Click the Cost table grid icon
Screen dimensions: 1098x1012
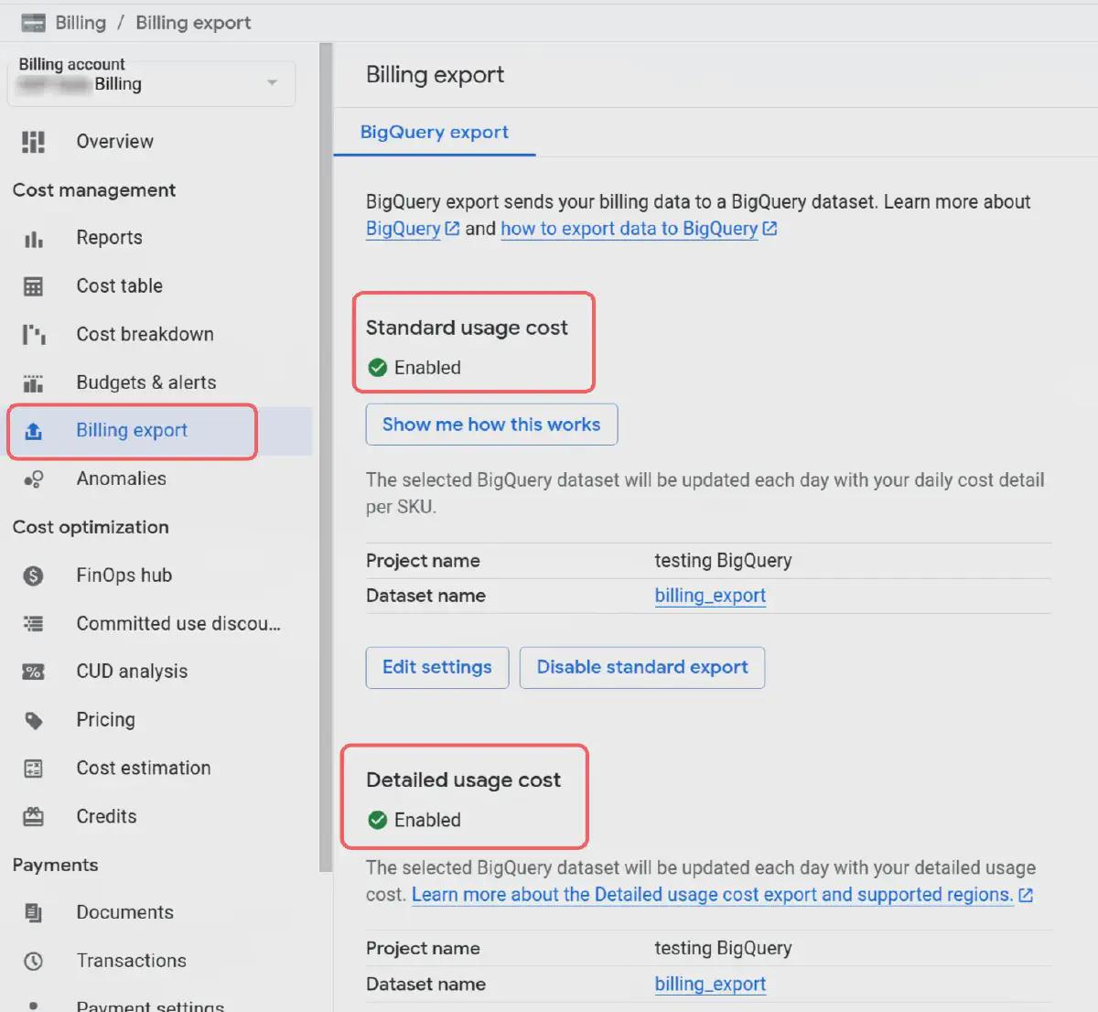click(33, 286)
